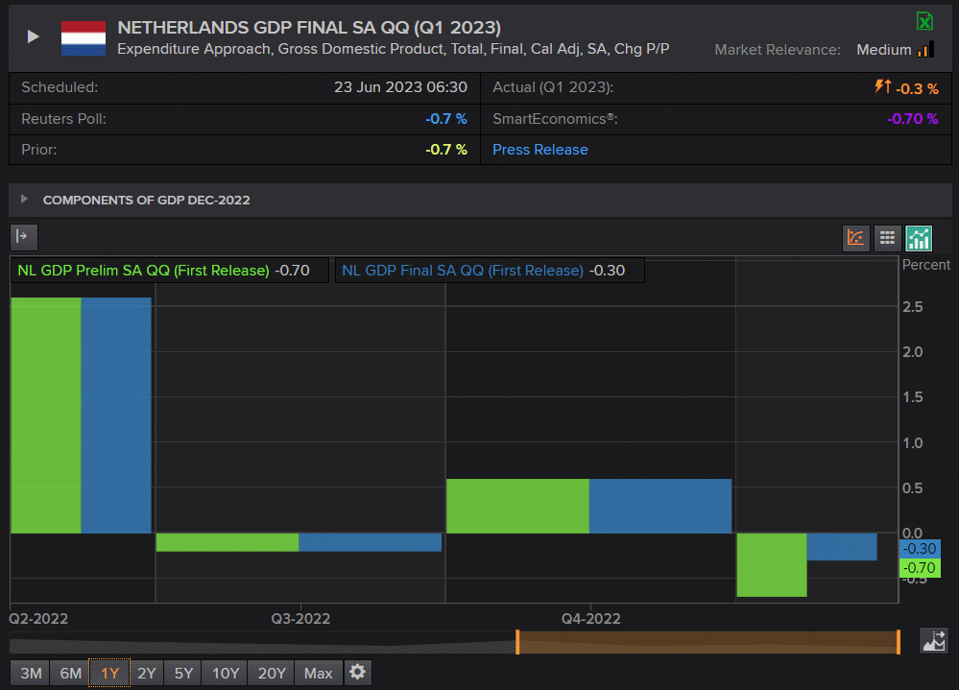The height and width of the screenshot is (690, 959).
Task: Click the Prior -0.7 % value
Action: click(x=446, y=150)
